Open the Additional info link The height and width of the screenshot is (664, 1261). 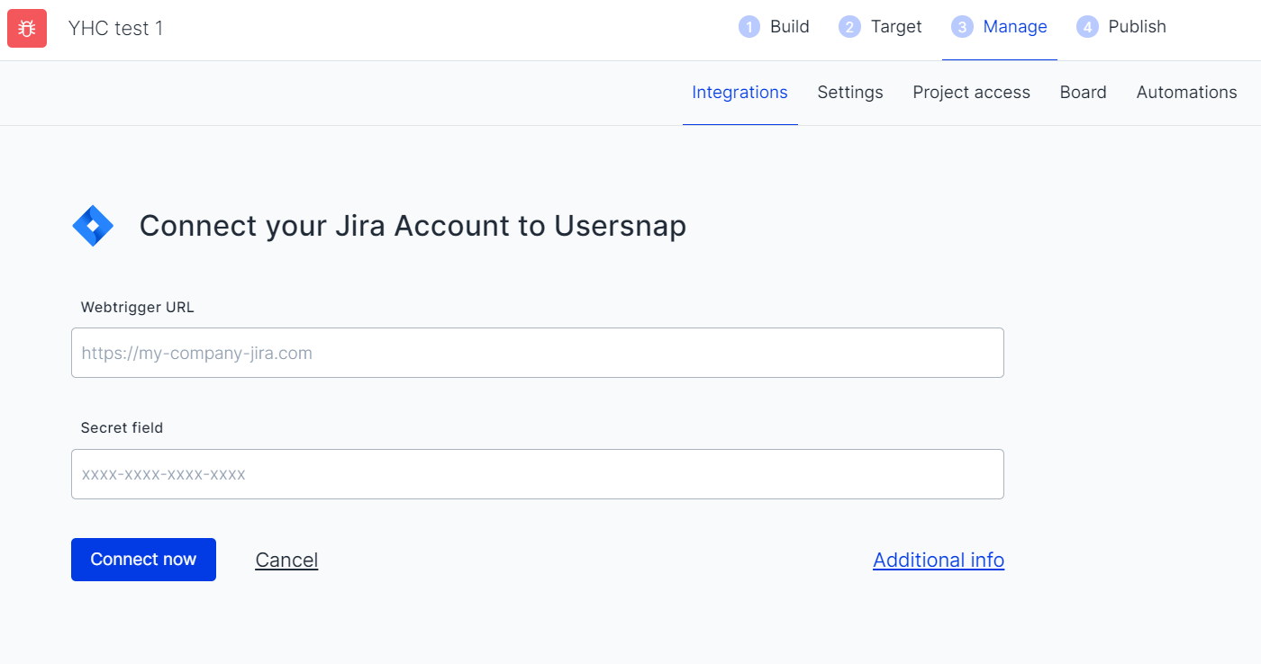pos(939,560)
